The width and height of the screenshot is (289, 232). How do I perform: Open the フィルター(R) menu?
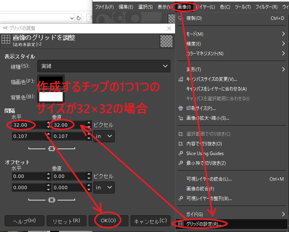tap(266, 7)
